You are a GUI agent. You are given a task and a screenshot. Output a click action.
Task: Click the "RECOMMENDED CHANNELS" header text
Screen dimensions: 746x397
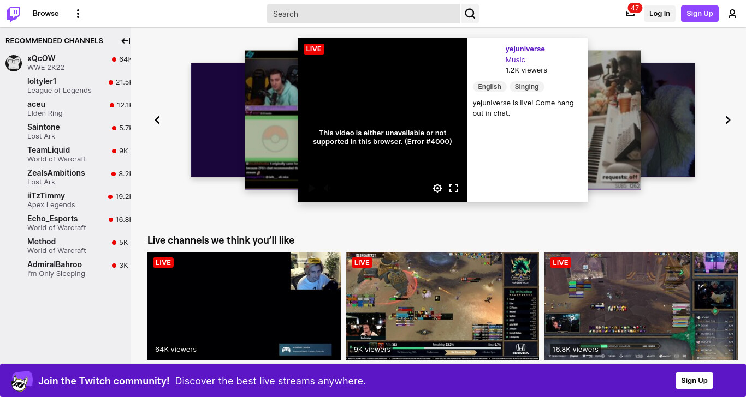click(x=54, y=41)
